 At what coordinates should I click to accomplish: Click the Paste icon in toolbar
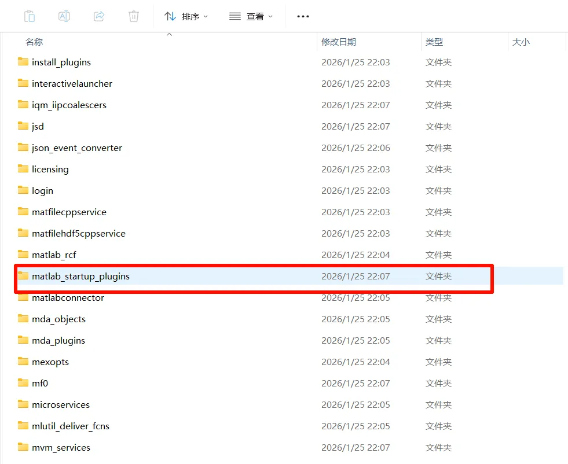[x=30, y=16]
